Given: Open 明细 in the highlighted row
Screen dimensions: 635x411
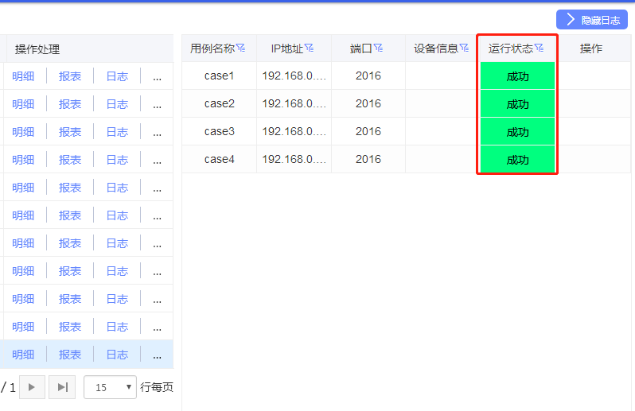Looking at the screenshot, I should pyautogui.click(x=23, y=355).
